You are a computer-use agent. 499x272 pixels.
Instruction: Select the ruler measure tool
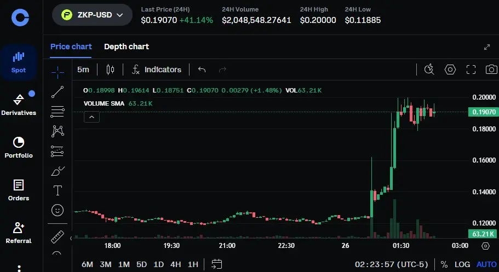click(x=58, y=237)
